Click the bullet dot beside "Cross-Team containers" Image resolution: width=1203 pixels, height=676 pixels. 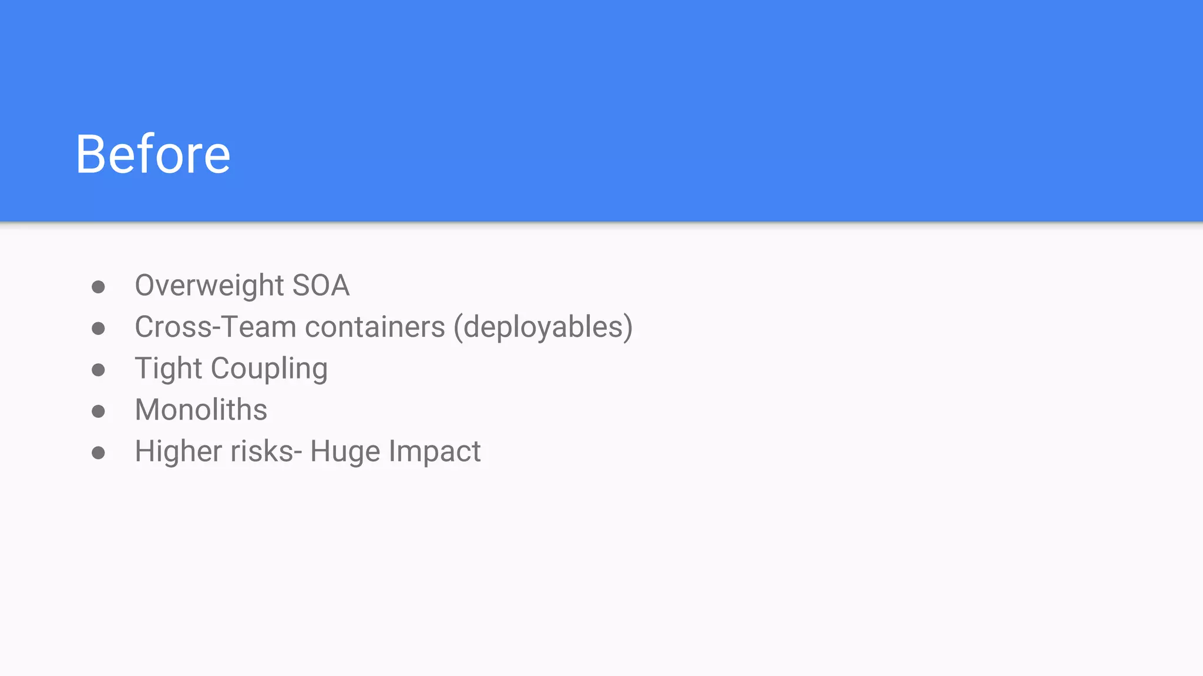[98, 329]
